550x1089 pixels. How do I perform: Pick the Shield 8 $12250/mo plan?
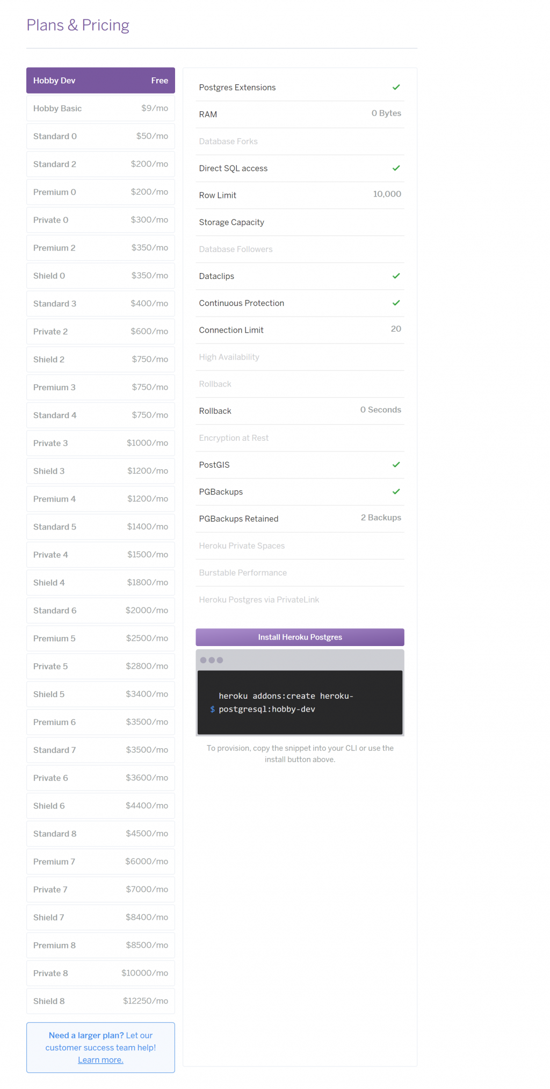pos(100,1001)
